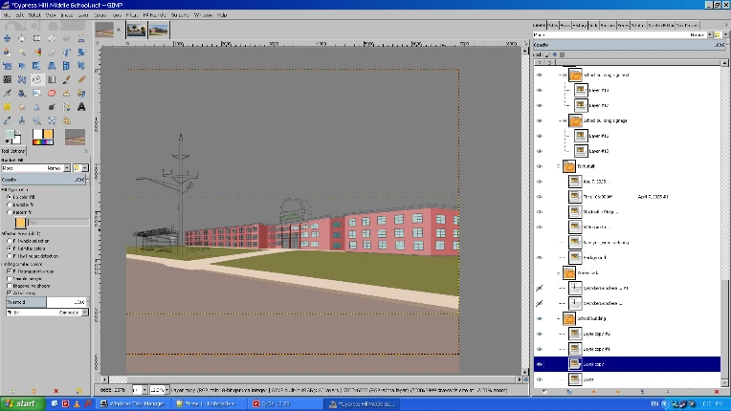This screenshot has height=411, width=731.
Task: Select the Gradient tool
Action: [x=52, y=79]
